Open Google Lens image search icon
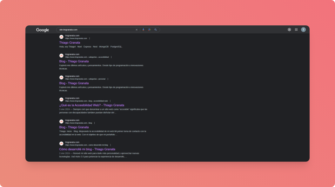Image resolution: width=335 pixels, height=187 pixels. (149, 30)
